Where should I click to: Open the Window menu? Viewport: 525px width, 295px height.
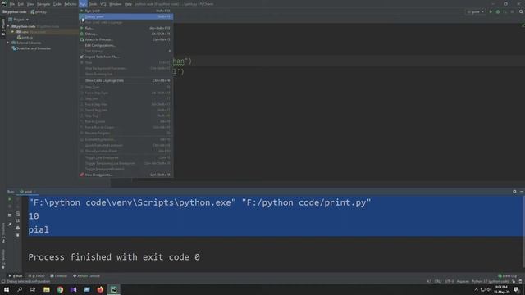coord(116,4)
